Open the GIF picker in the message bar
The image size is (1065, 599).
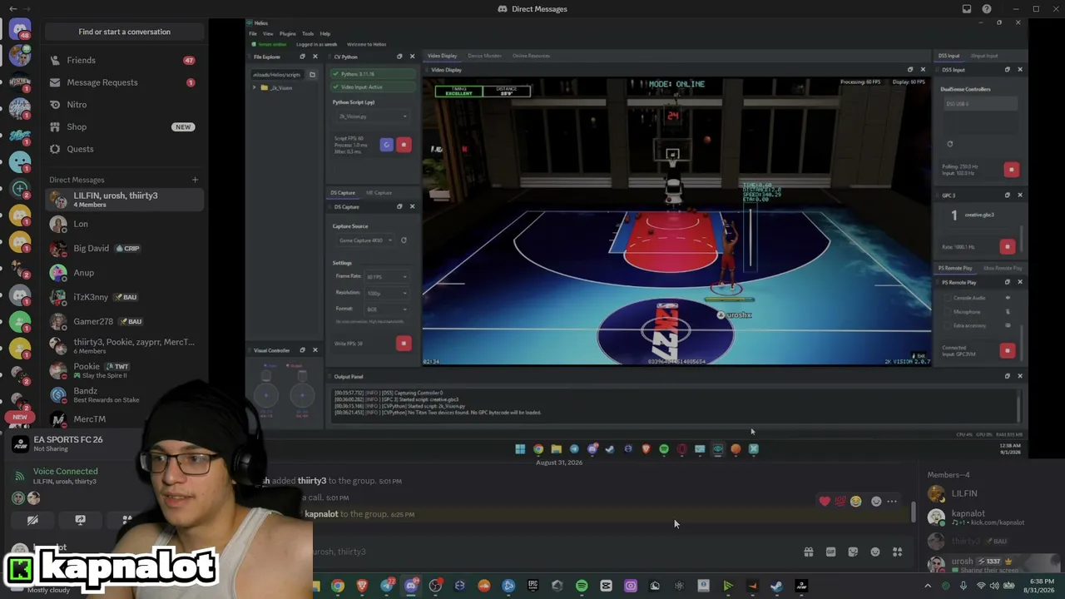click(x=830, y=552)
